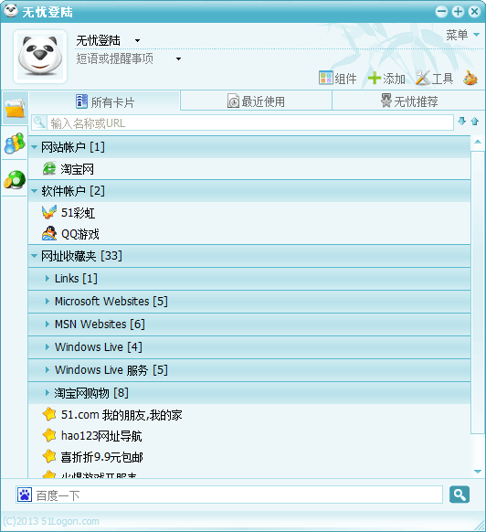Open the hao123网址导航 bookmark
Screen dimensions: 486x532
pos(249,436)
